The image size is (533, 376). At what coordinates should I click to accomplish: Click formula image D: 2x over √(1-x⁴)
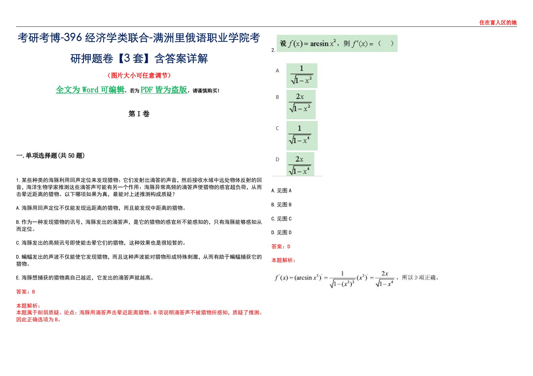click(x=300, y=164)
